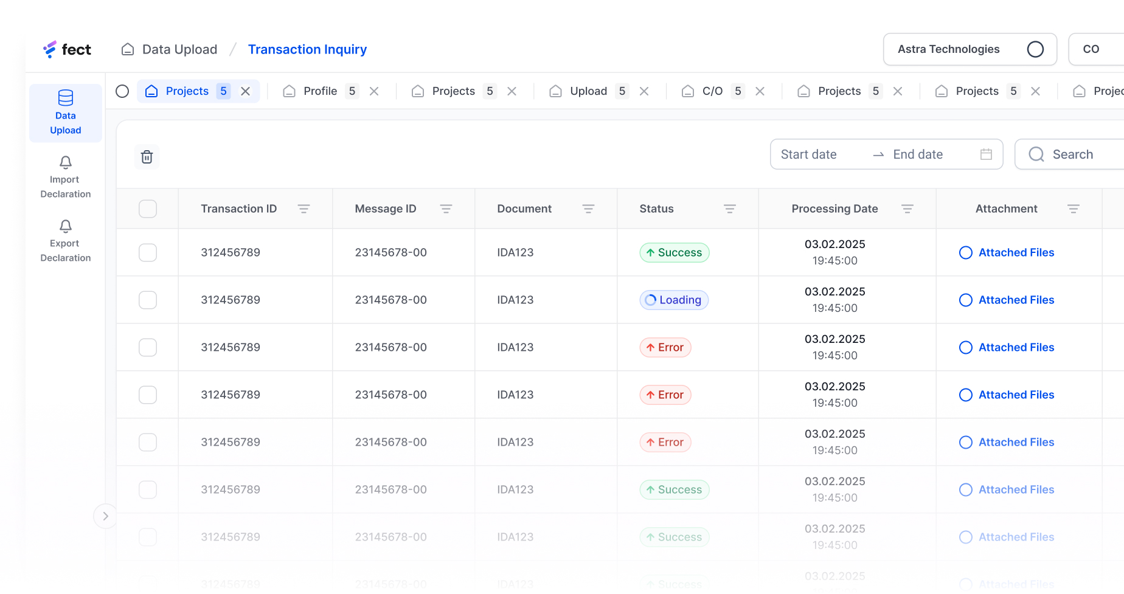This screenshot has width=1124, height=594.
Task: Switch to the C/O tab
Action: pos(712,91)
